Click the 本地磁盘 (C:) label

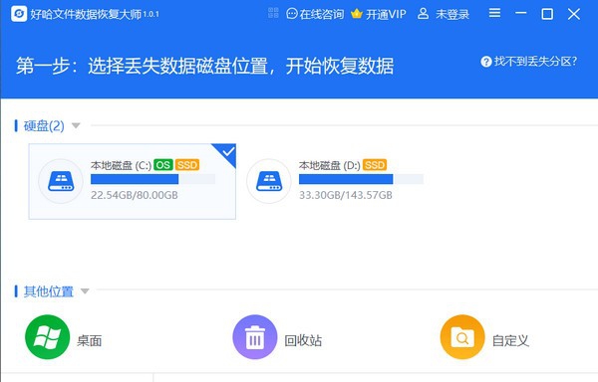click(121, 165)
